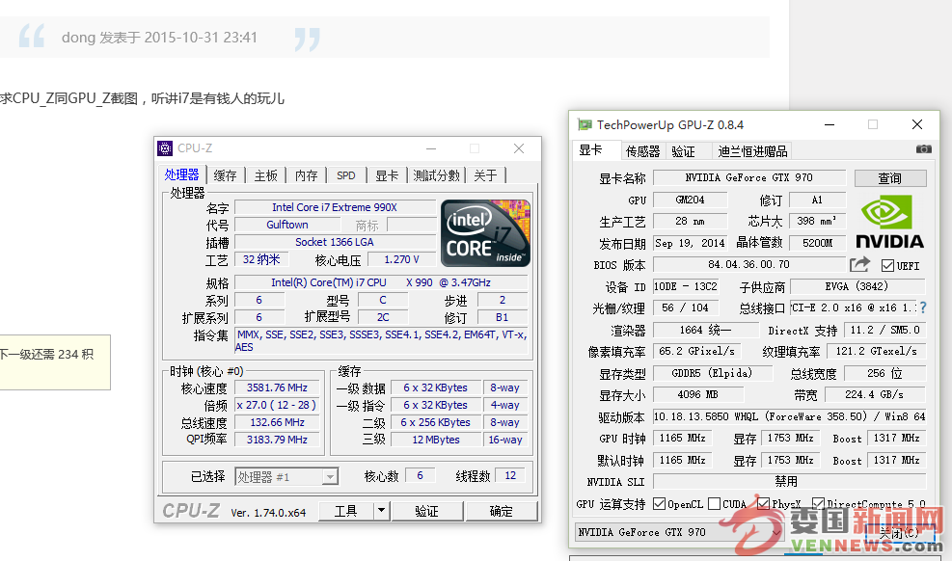952x561 pixels.
Task: Click the 3581.76 MHz core speed value
Action: tap(277, 387)
